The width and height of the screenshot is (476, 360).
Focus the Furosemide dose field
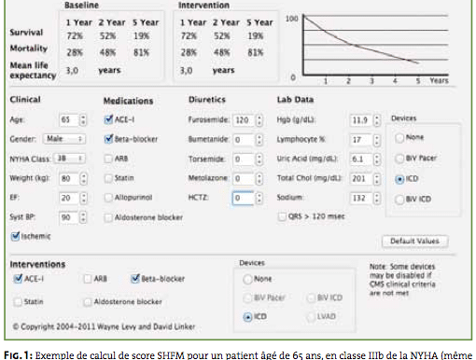(244, 120)
